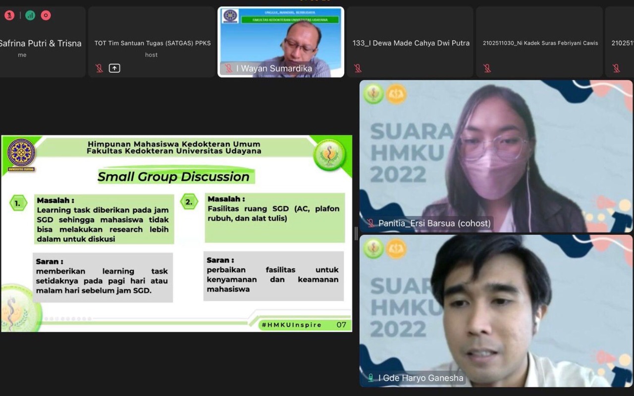
Task: Open the green connection statistics icon
Action: tap(30, 15)
